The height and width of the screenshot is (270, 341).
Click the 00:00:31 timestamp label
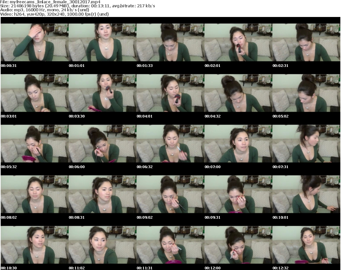(x=9, y=66)
